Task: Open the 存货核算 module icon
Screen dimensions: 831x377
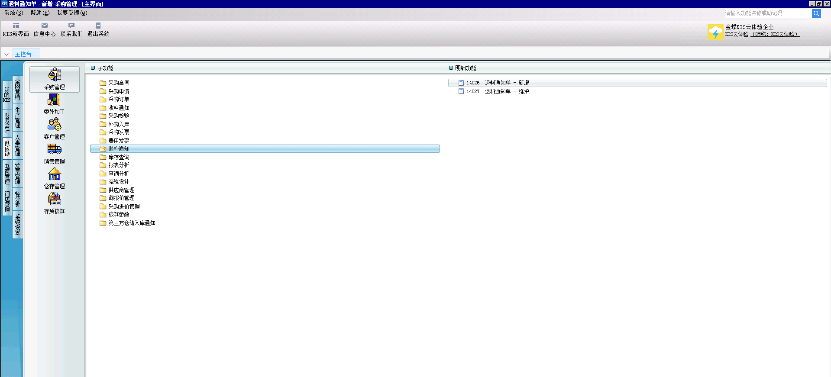Action: pyautogui.click(x=55, y=199)
